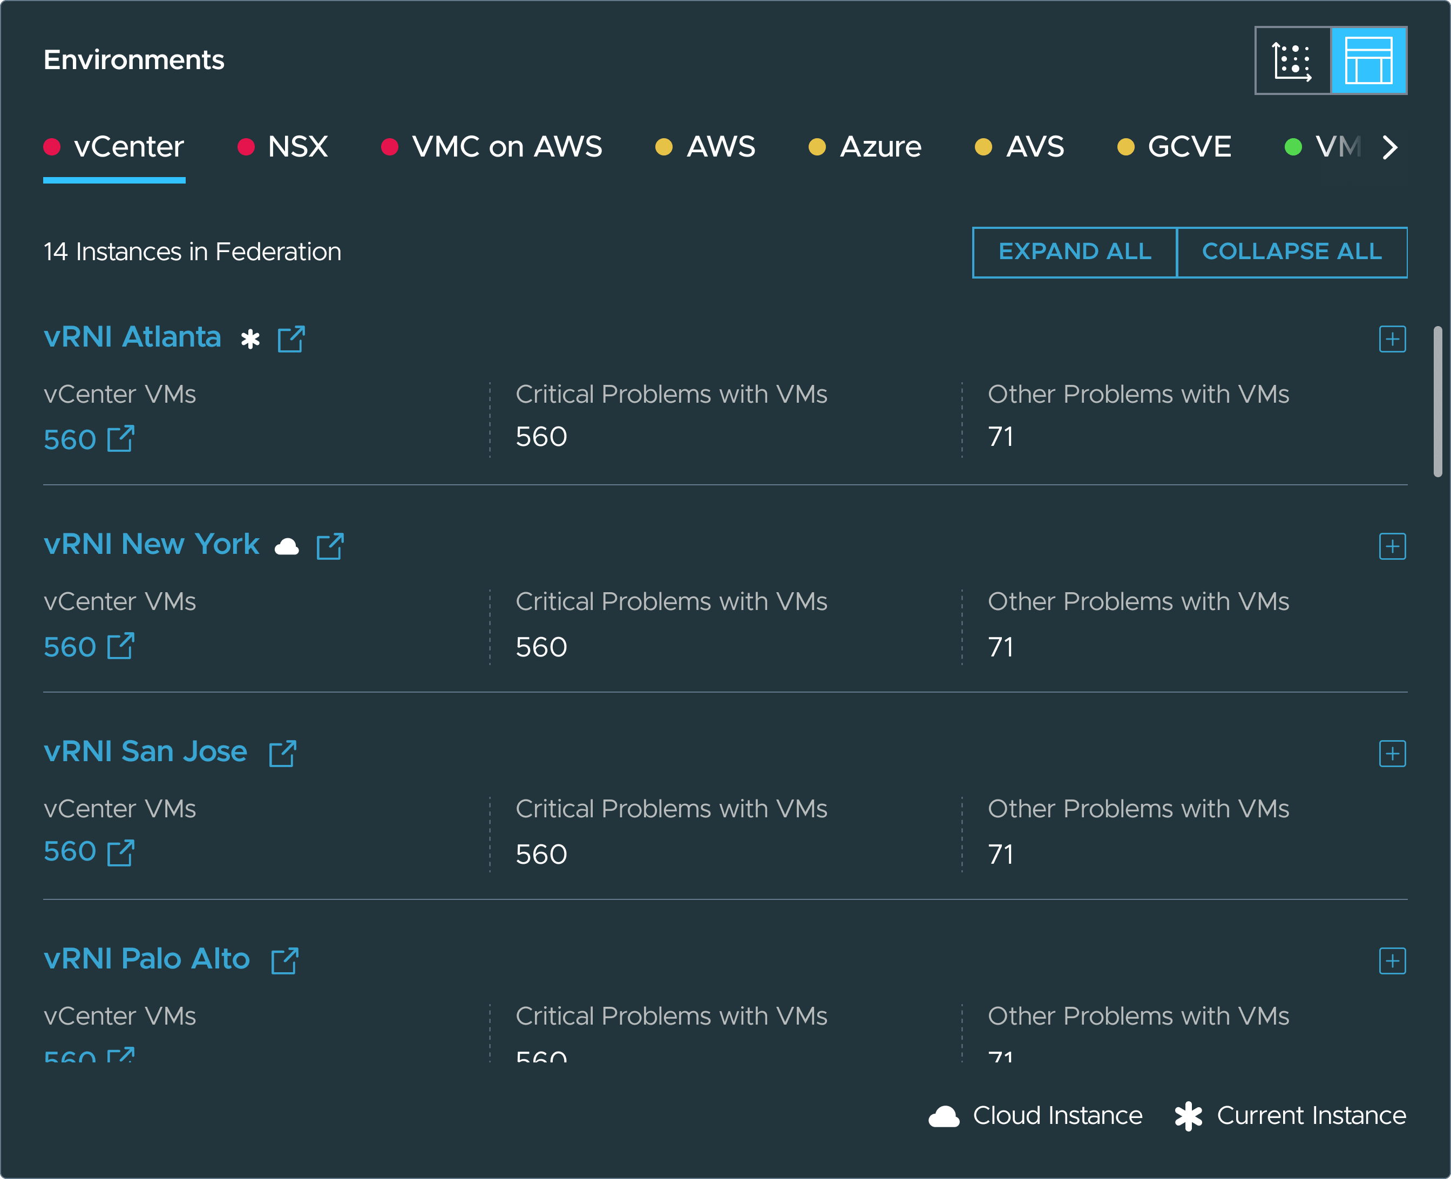Open vRNI New York external link icon

point(330,546)
